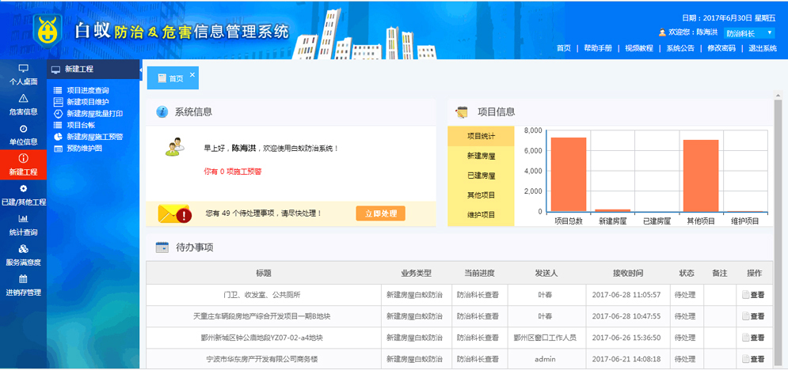Switch to 新建房屋 chart tab
The image size is (788, 370).
coord(481,156)
